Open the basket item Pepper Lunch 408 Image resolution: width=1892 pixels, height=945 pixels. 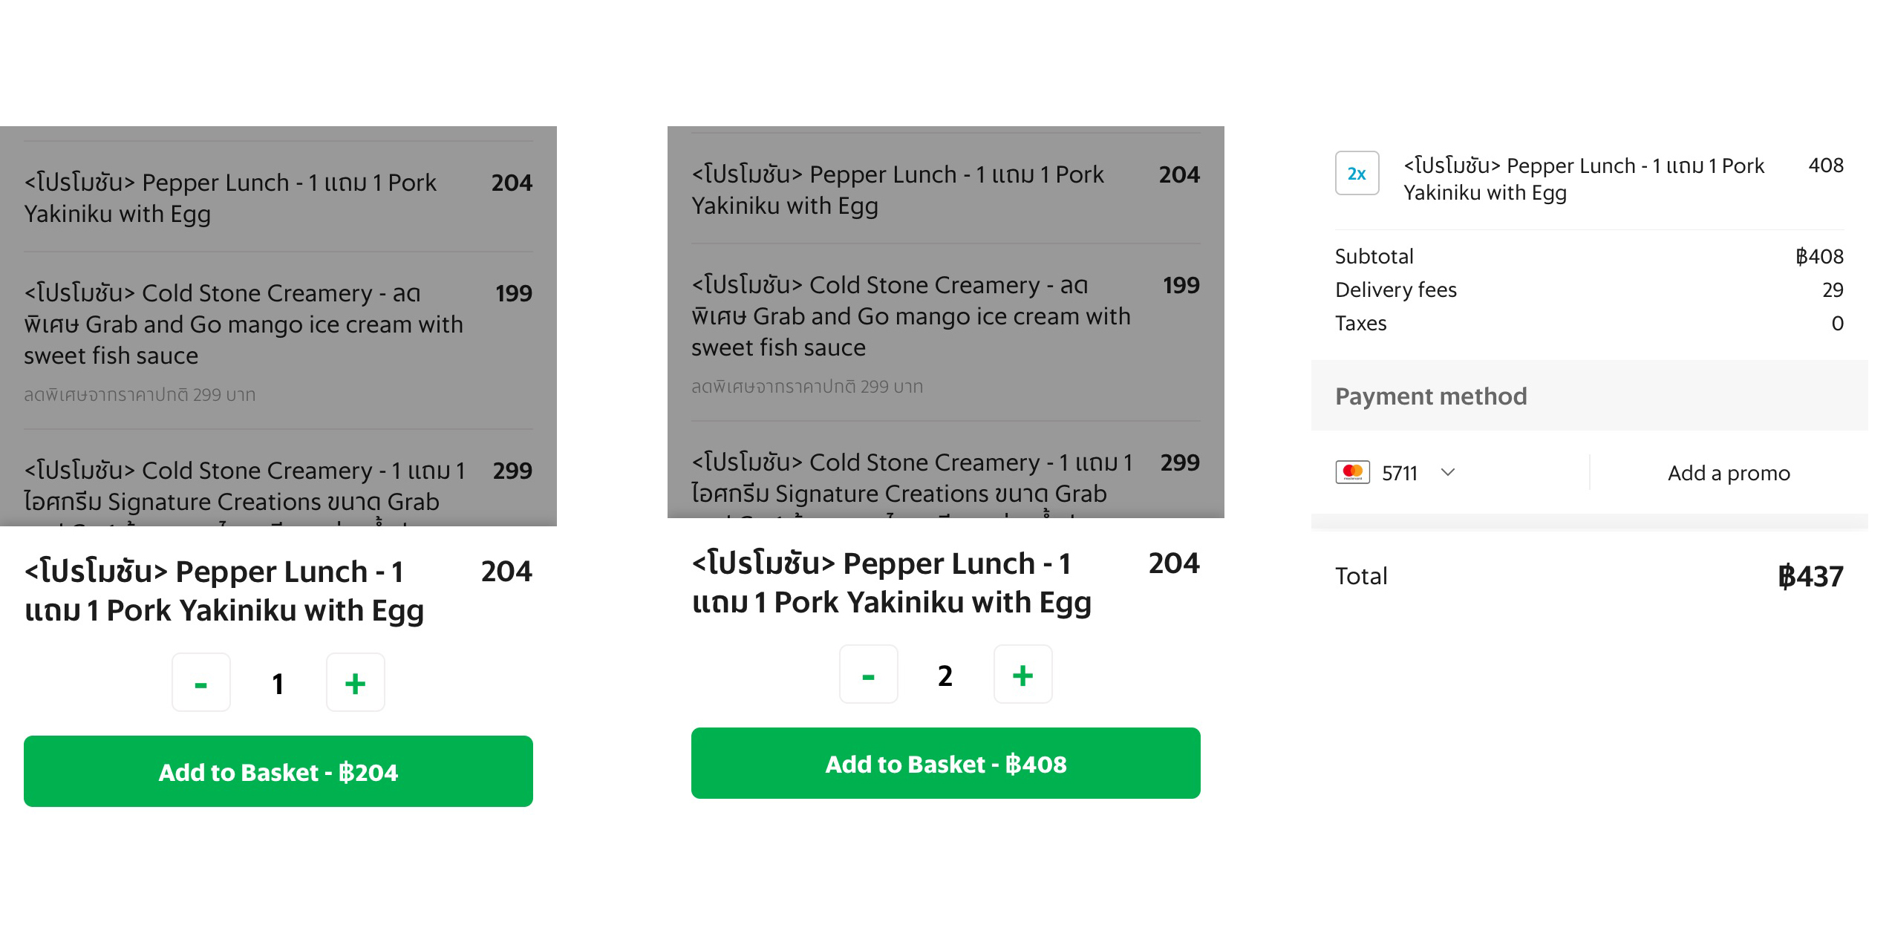coord(1590,179)
